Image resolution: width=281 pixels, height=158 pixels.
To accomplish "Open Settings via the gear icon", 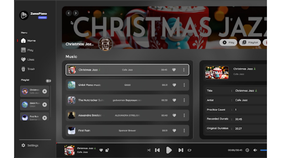I will (23, 145).
